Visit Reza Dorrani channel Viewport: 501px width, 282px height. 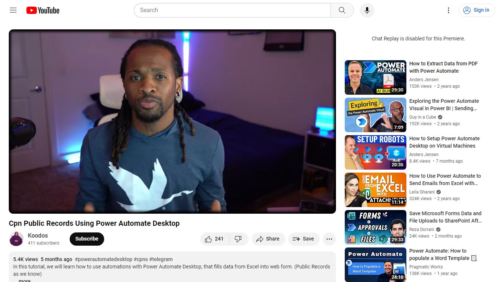(x=422, y=229)
